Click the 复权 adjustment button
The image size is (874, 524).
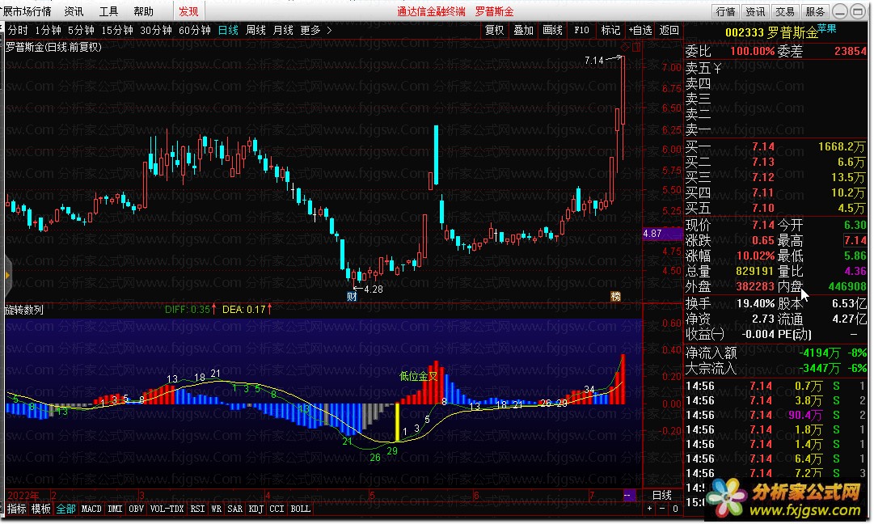495,30
